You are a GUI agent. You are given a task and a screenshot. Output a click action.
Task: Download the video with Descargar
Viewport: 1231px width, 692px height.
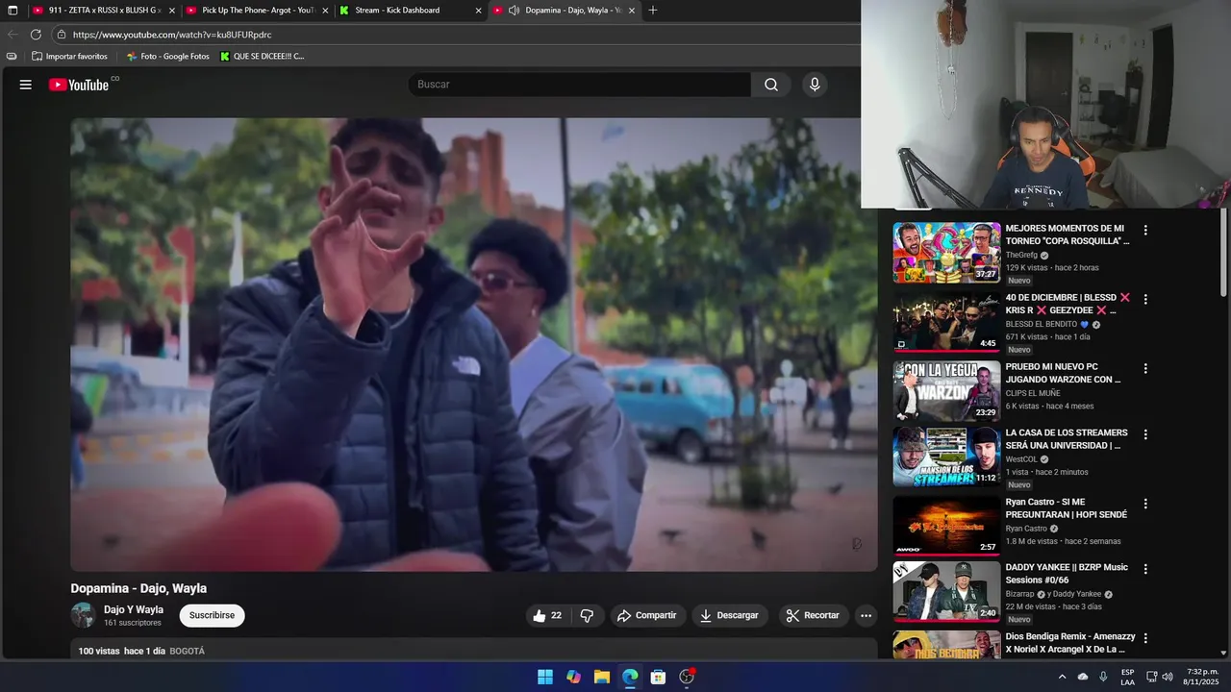(x=729, y=615)
